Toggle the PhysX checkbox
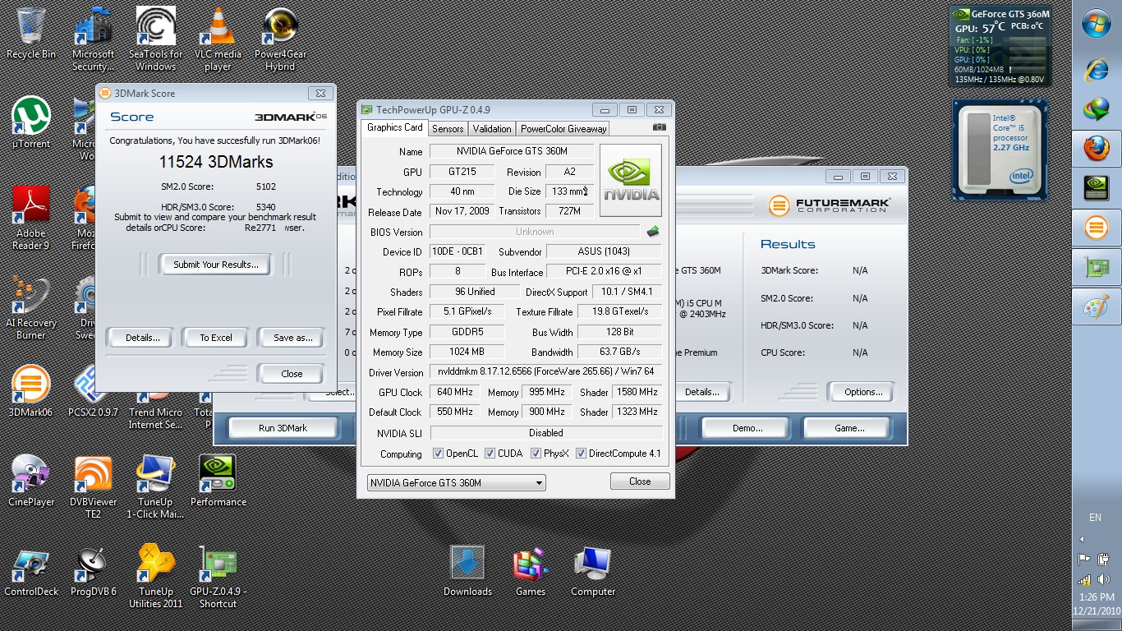The image size is (1122, 631). point(536,454)
